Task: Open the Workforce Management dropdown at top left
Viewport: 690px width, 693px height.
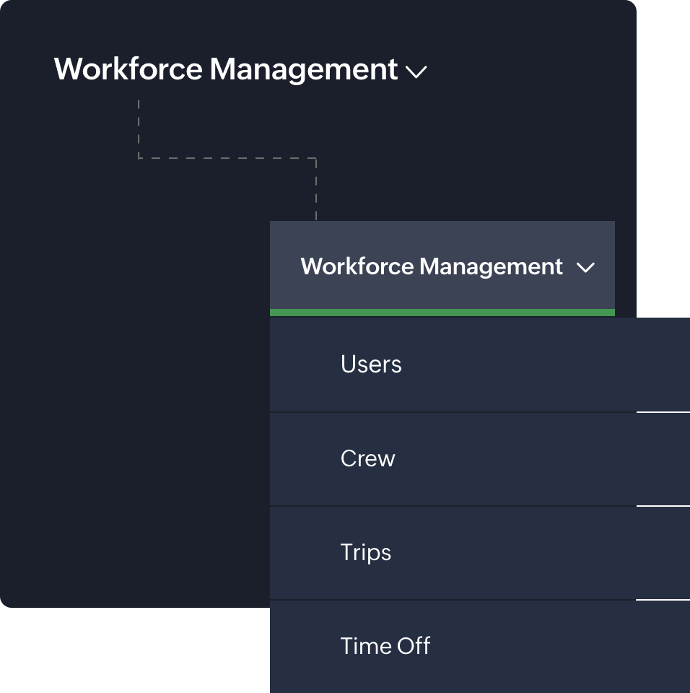Action: [225, 69]
